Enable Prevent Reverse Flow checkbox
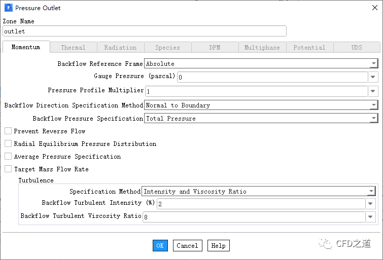The image size is (383, 260). click(x=8, y=131)
